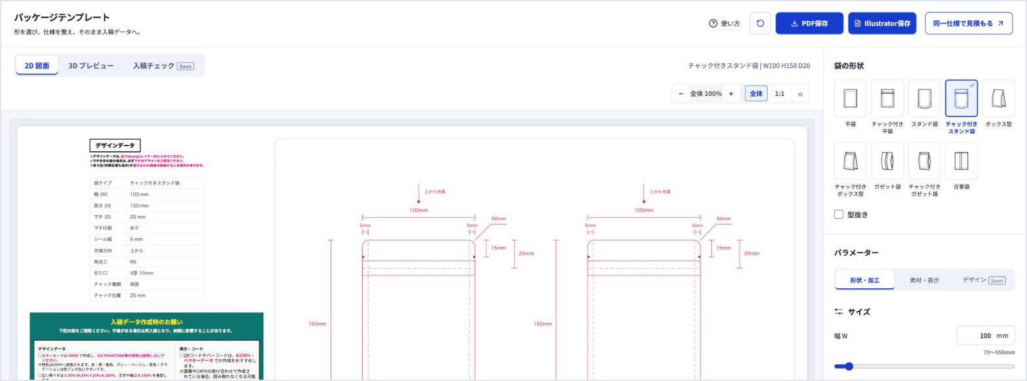Select the 平袋 flat bag shape

(x=850, y=99)
